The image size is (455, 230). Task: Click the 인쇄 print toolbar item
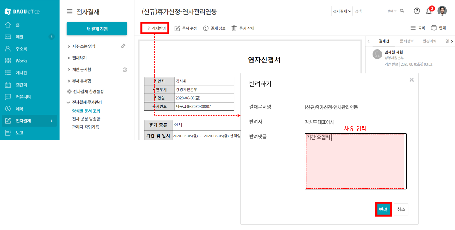(x=438, y=28)
